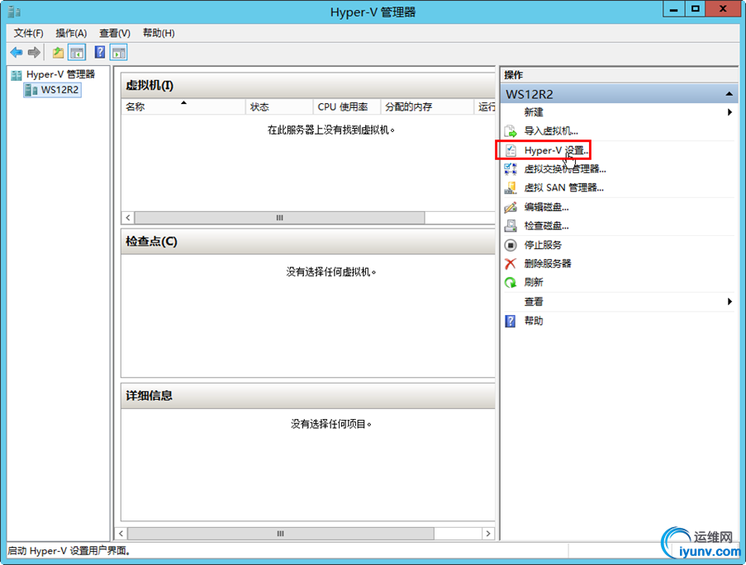Maximize the Hyper-V 管理器 window
746x565 pixels.
click(695, 10)
